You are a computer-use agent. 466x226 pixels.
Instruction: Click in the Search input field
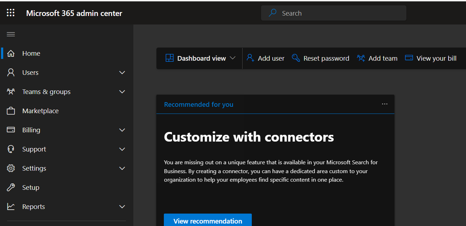[x=334, y=13]
